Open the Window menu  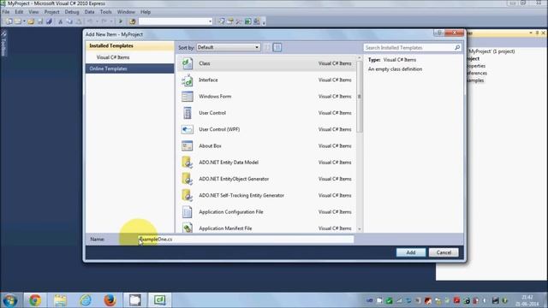126,12
